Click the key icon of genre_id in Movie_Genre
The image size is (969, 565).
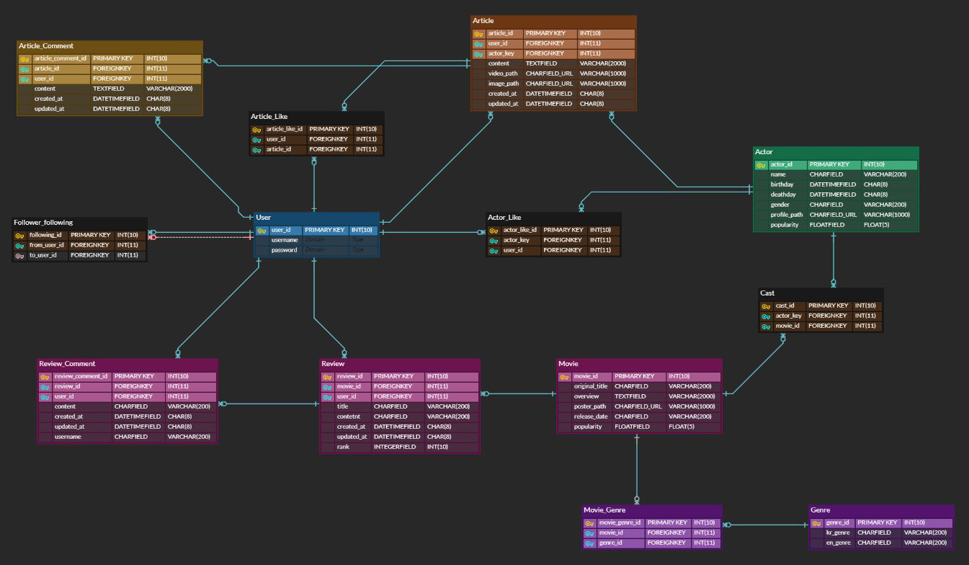click(x=590, y=543)
